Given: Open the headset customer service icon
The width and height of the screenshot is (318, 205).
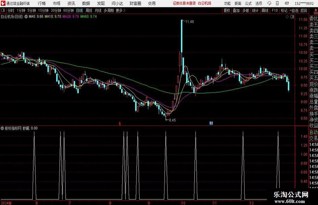Looking at the screenshot, I should point(269,3).
